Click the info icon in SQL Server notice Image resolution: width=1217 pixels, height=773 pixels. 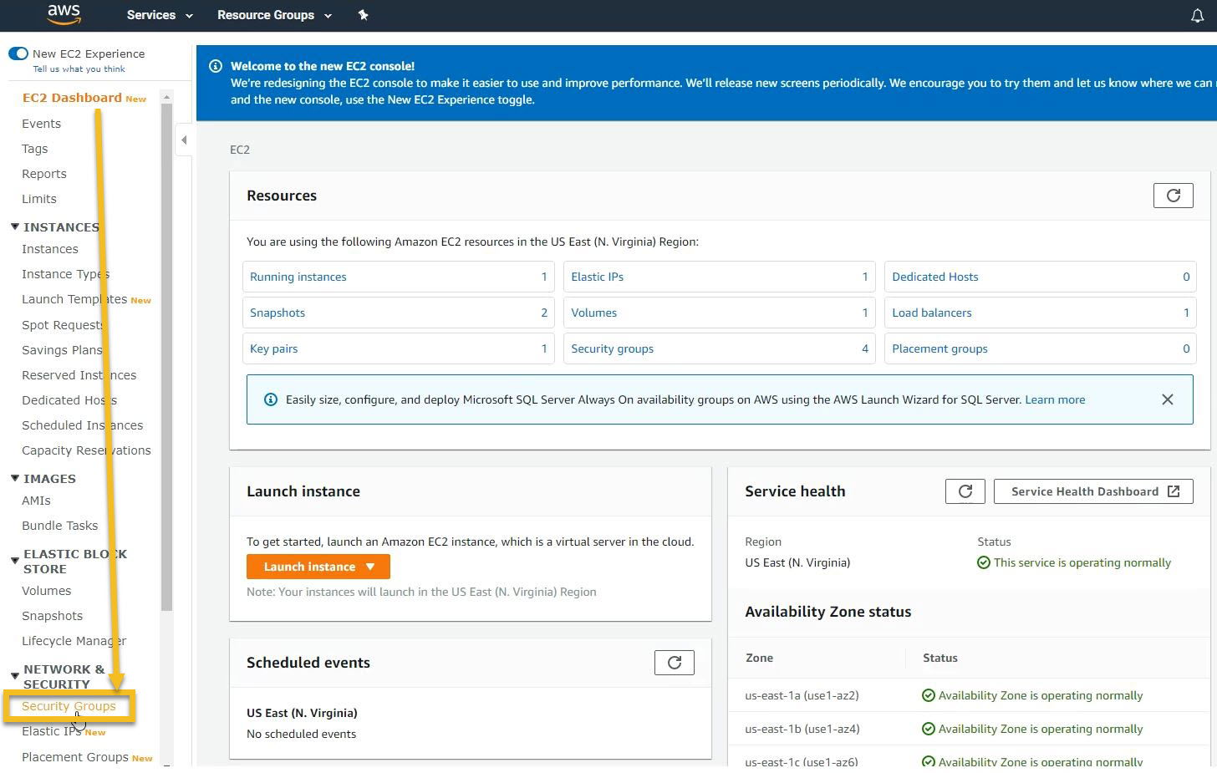(271, 399)
